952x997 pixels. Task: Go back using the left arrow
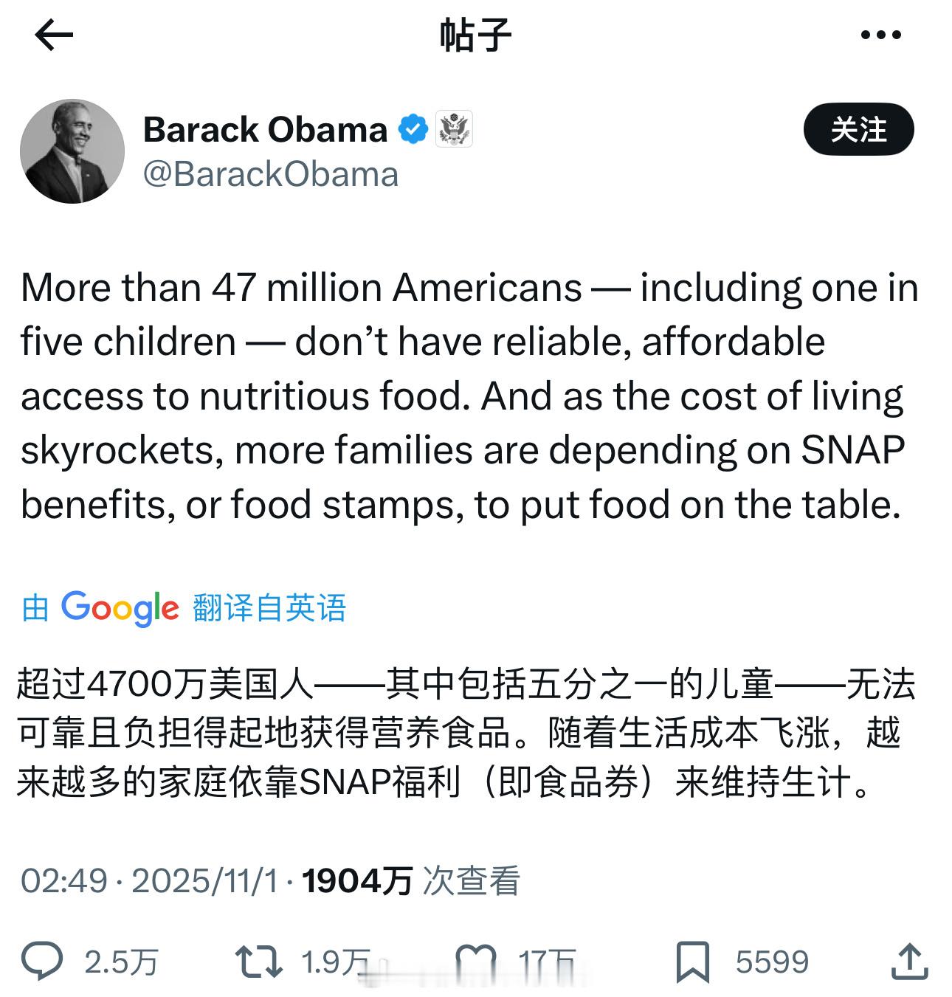click(x=52, y=35)
